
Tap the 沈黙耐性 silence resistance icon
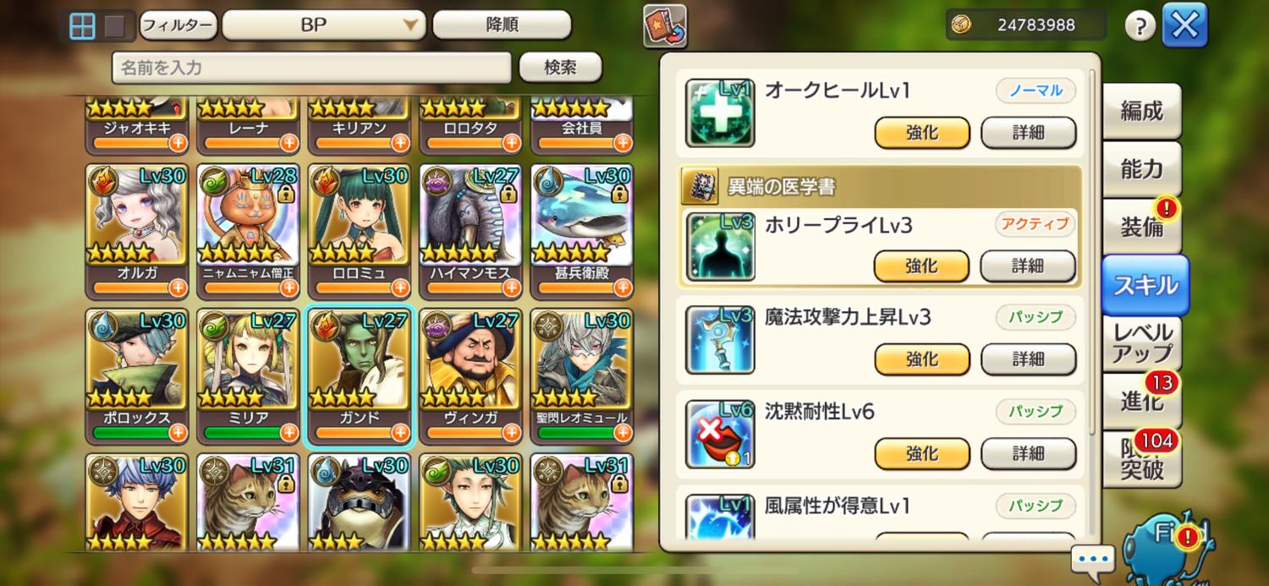pos(720,434)
